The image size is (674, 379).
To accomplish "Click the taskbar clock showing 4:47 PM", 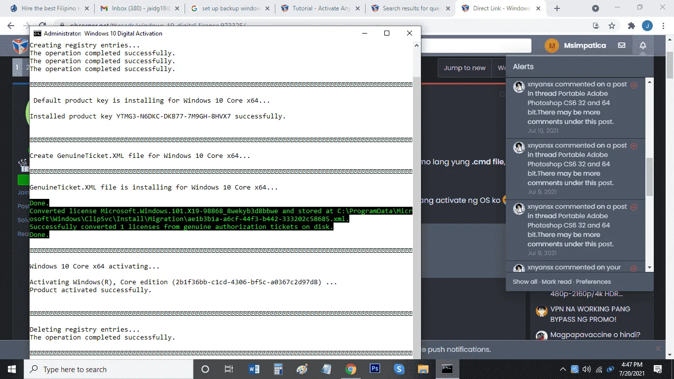I will (x=632, y=369).
